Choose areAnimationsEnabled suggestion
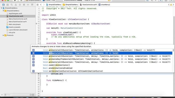This screenshot has width=175, height=98. click(x=101, y=68)
